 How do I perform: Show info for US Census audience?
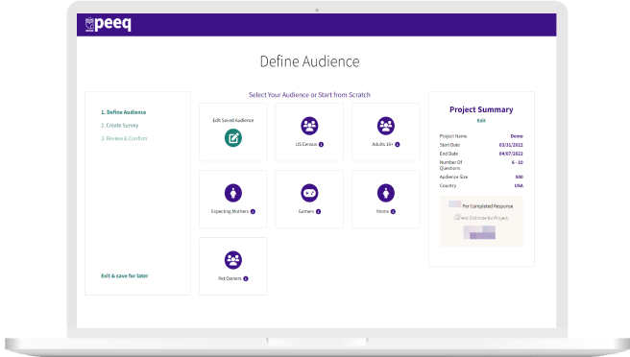[x=321, y=145]
